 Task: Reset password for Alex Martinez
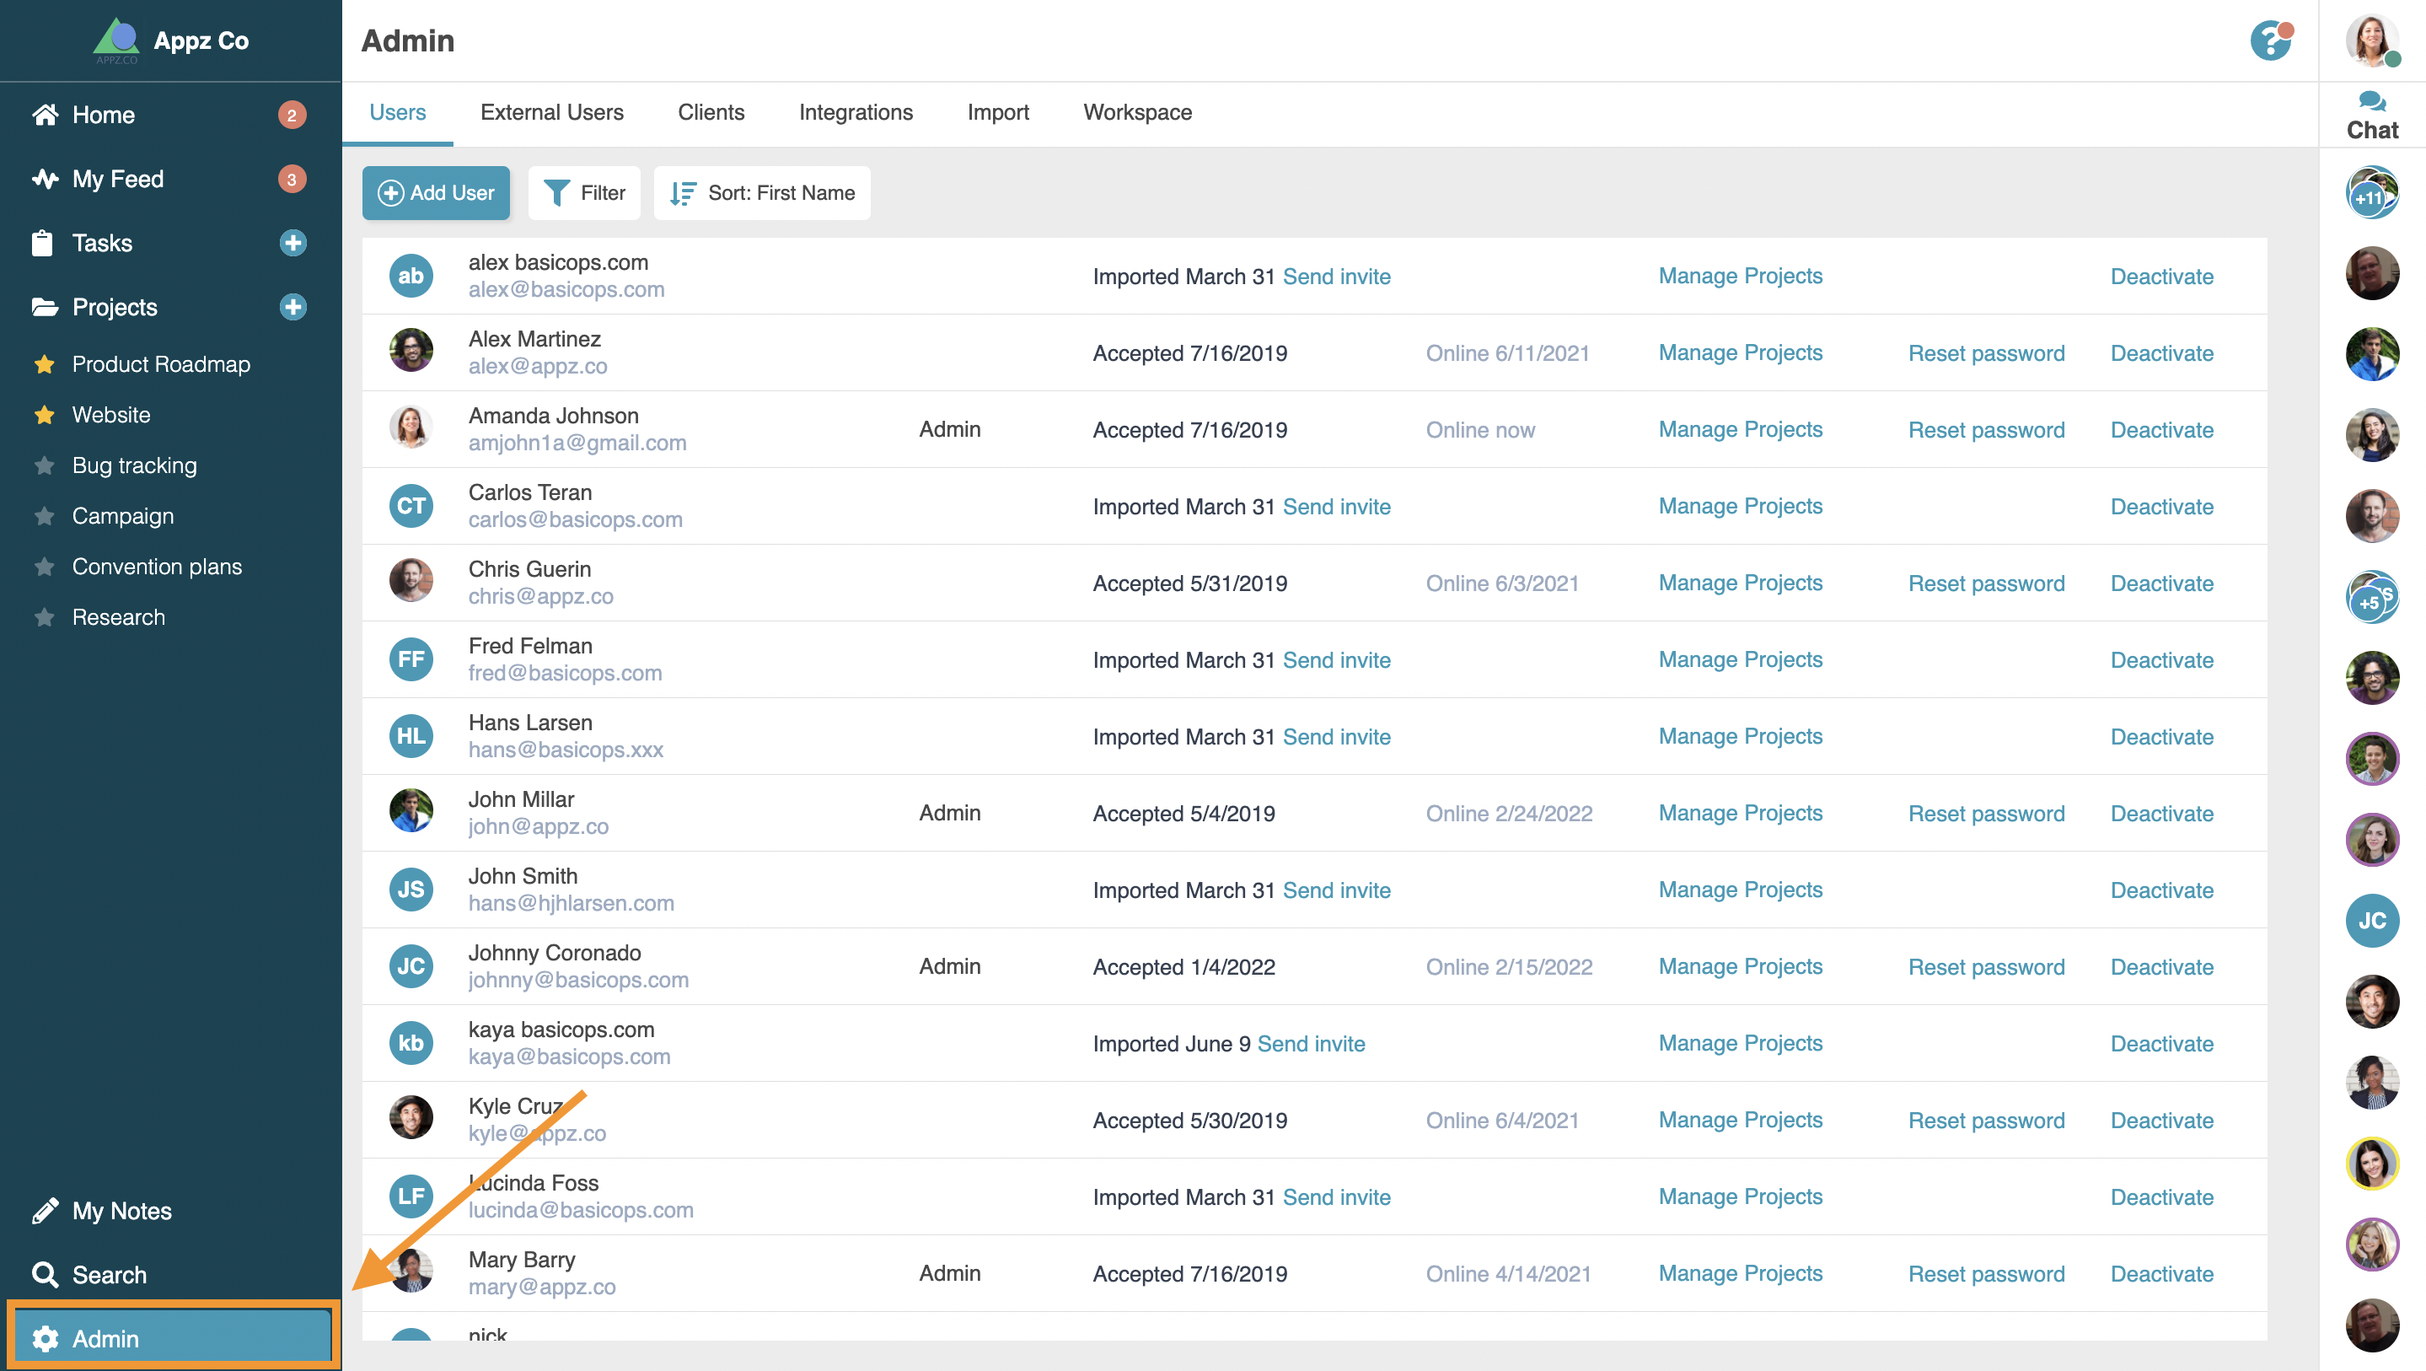pos(1986,353)
